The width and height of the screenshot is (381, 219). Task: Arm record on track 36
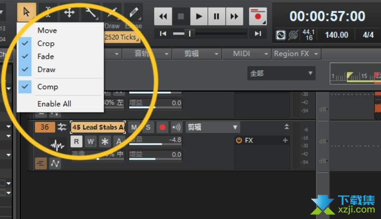click(x=162, y=127)
